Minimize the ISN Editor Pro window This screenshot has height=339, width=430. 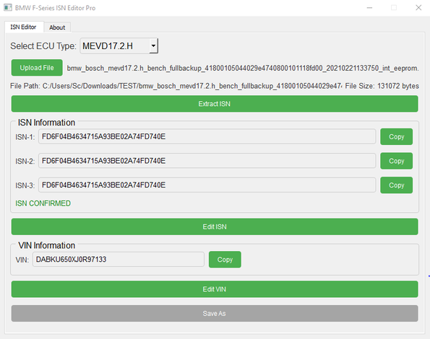pos(369,8)
